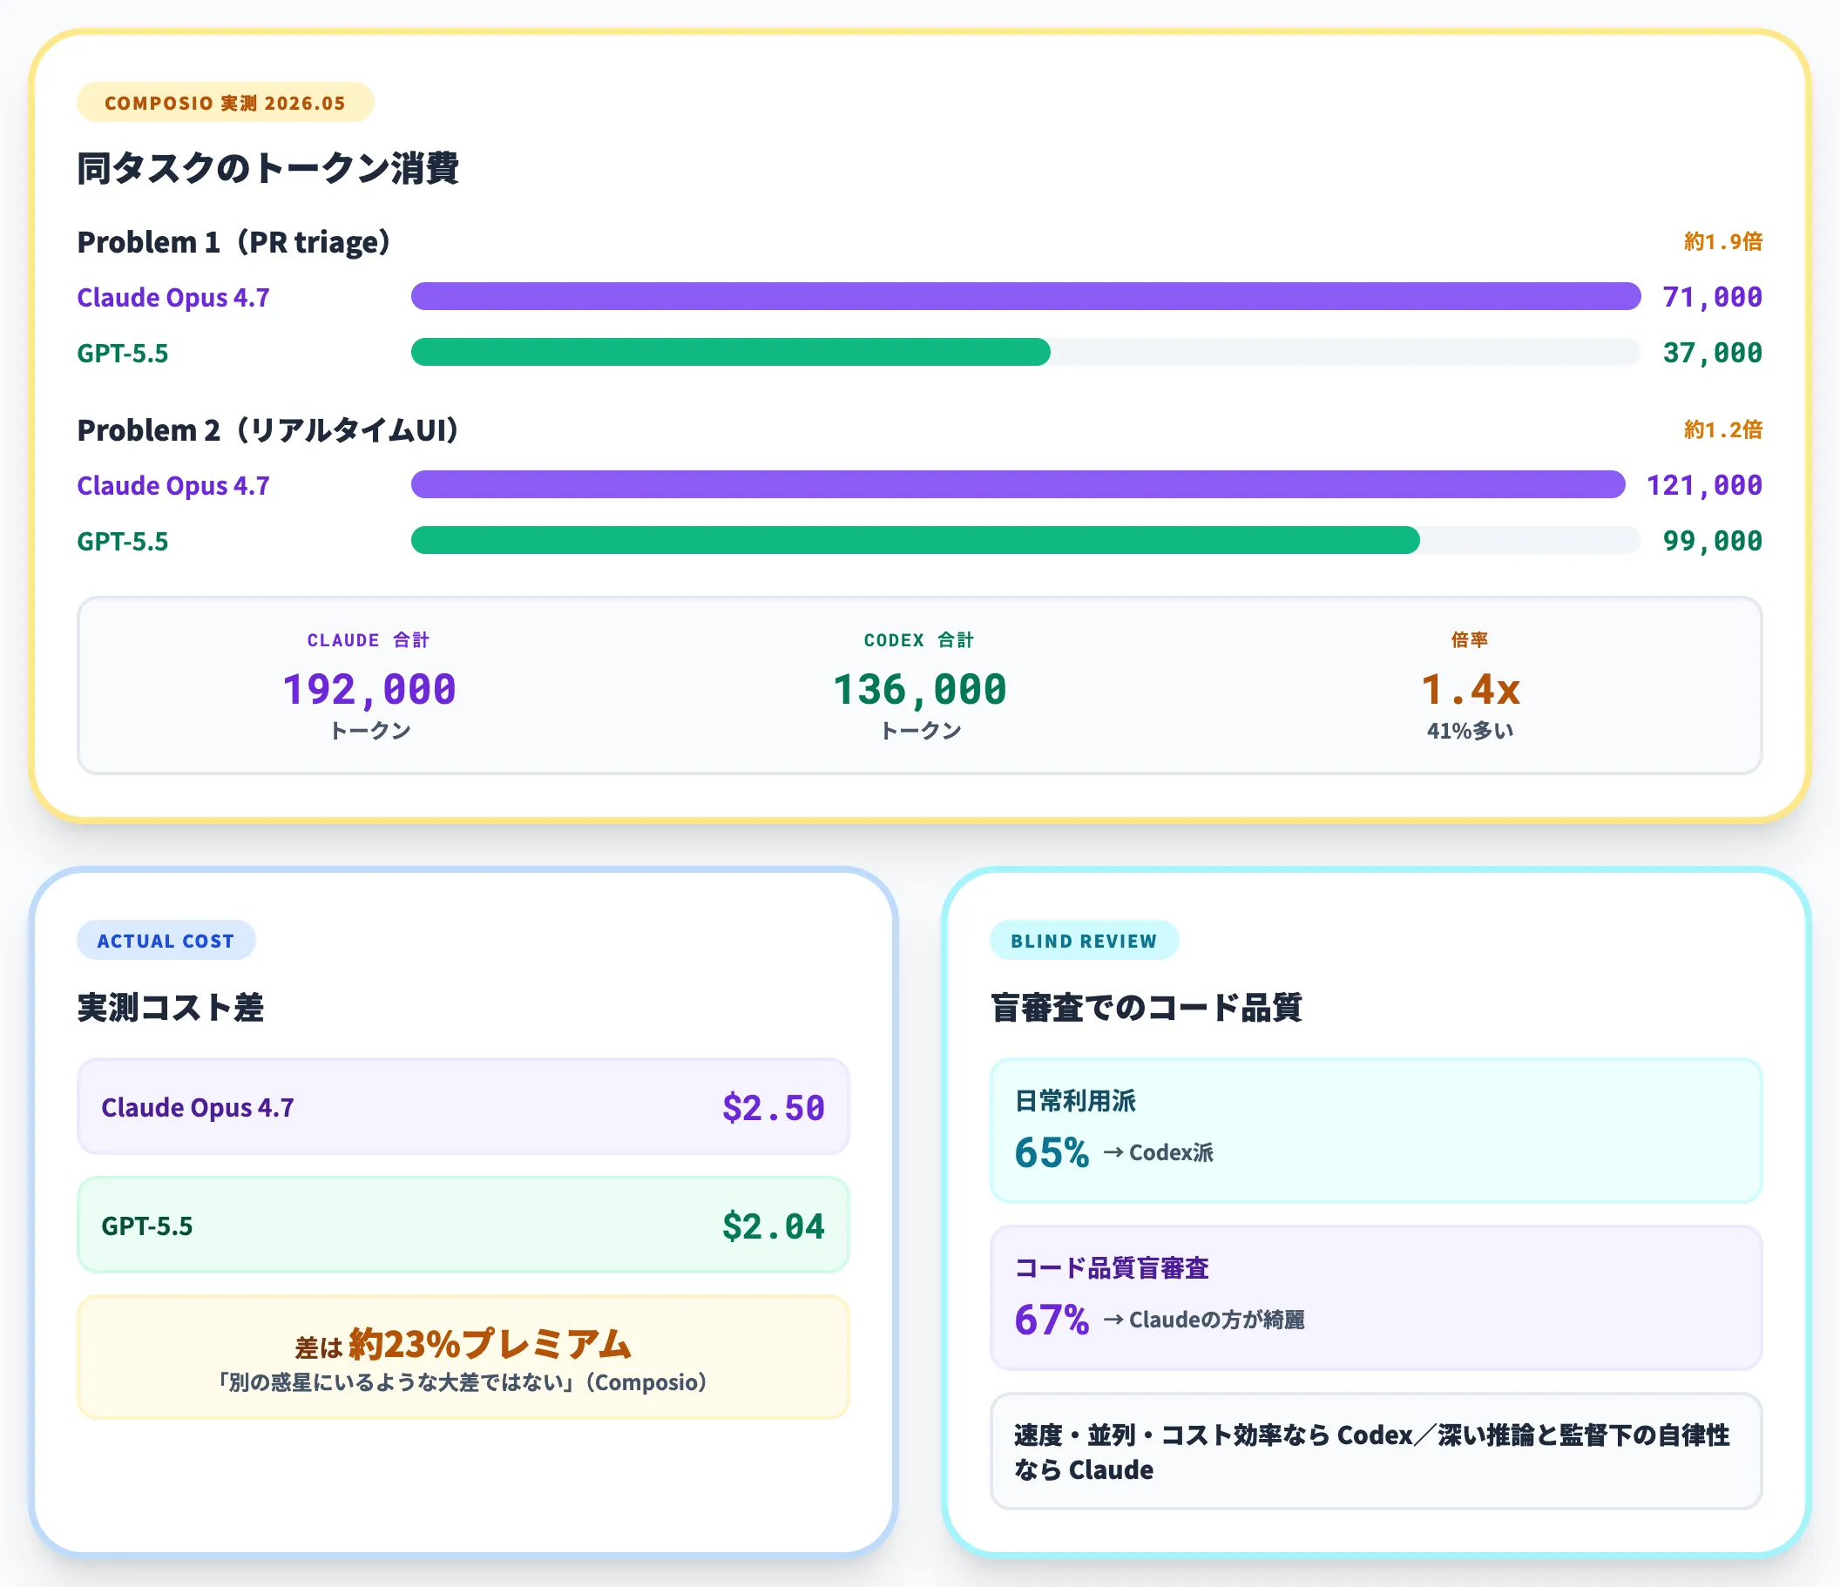Click the Claude Opus 4.7 label under Problem 1
This screenshot has width=1840, height=1587.
[x=173, y=297]
